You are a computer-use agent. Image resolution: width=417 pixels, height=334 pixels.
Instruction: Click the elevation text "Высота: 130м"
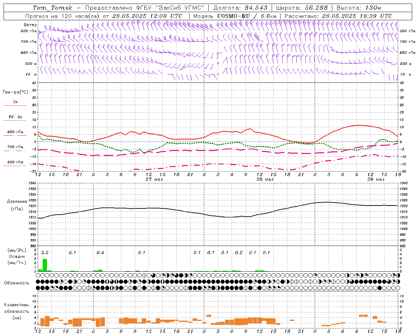click(x=359, y=8)
